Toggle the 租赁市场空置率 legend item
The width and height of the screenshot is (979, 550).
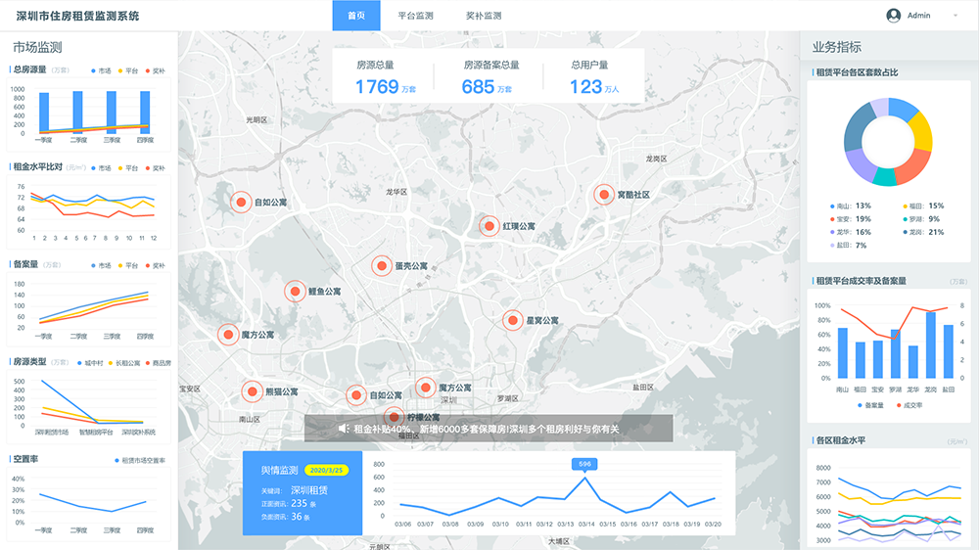click(x=140, y=461)
